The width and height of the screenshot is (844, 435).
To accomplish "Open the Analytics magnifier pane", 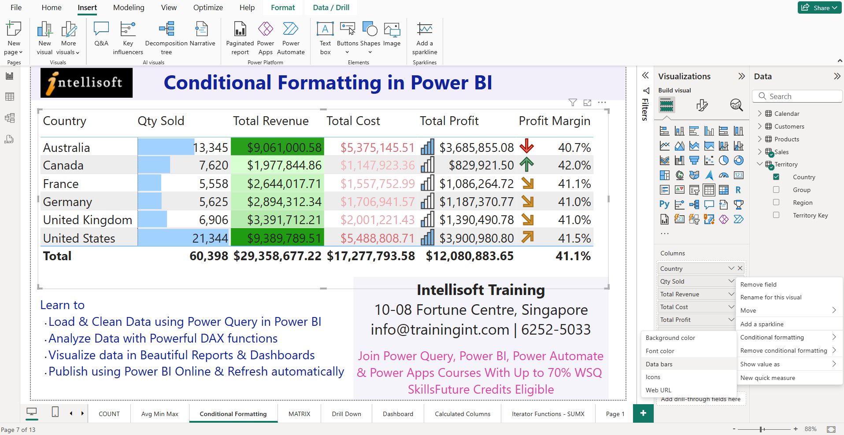I will (x=737, y=105).
